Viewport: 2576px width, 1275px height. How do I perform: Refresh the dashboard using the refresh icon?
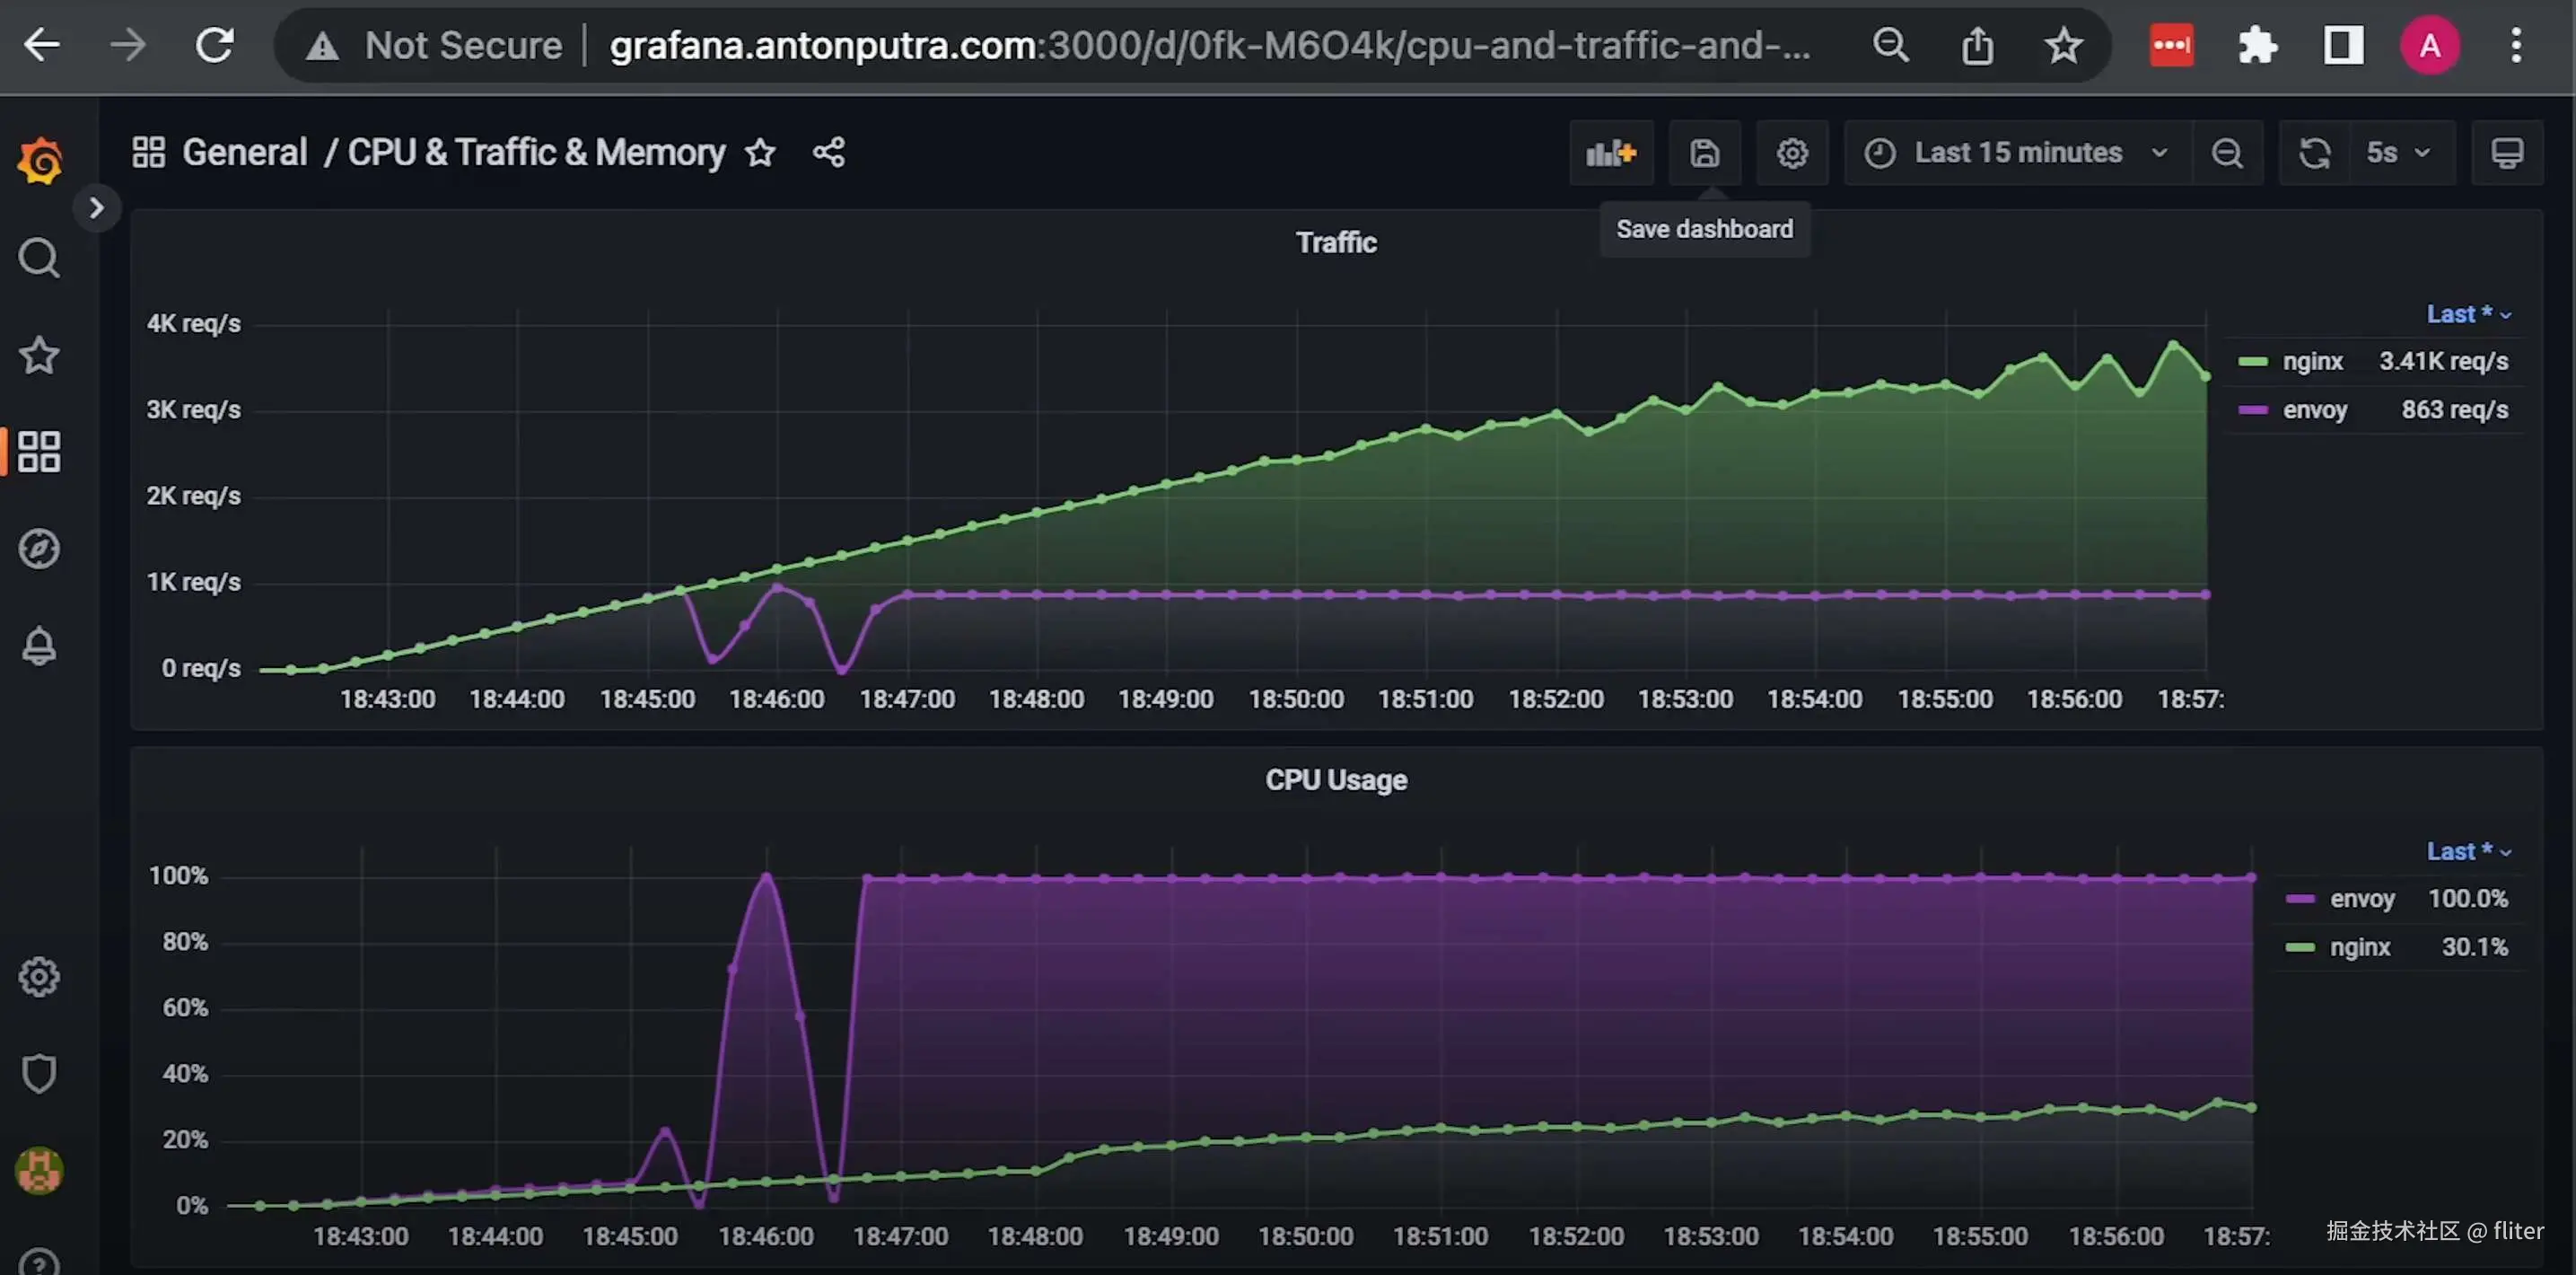tap(2314, 153)
